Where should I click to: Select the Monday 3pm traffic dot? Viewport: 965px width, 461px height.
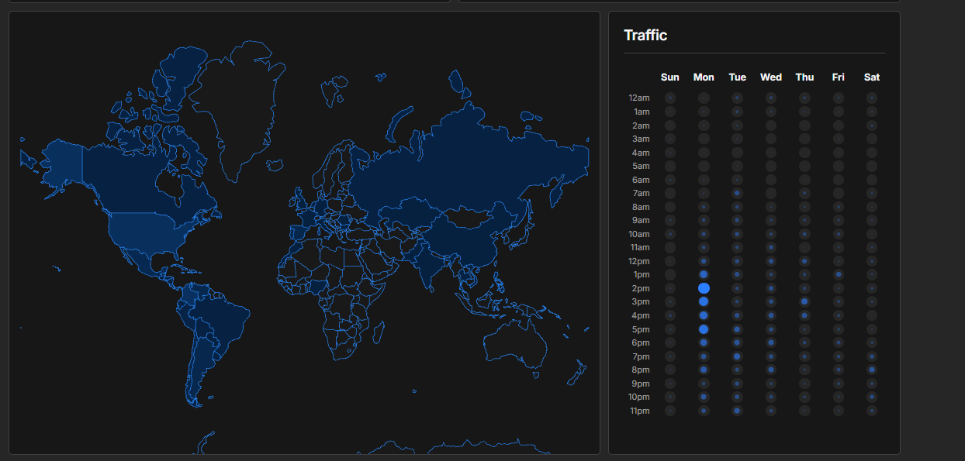(x=704, y=301)
